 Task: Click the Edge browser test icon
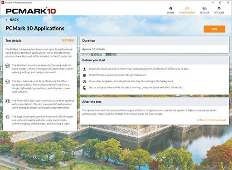pyautogui.click(x=8, y=117)
